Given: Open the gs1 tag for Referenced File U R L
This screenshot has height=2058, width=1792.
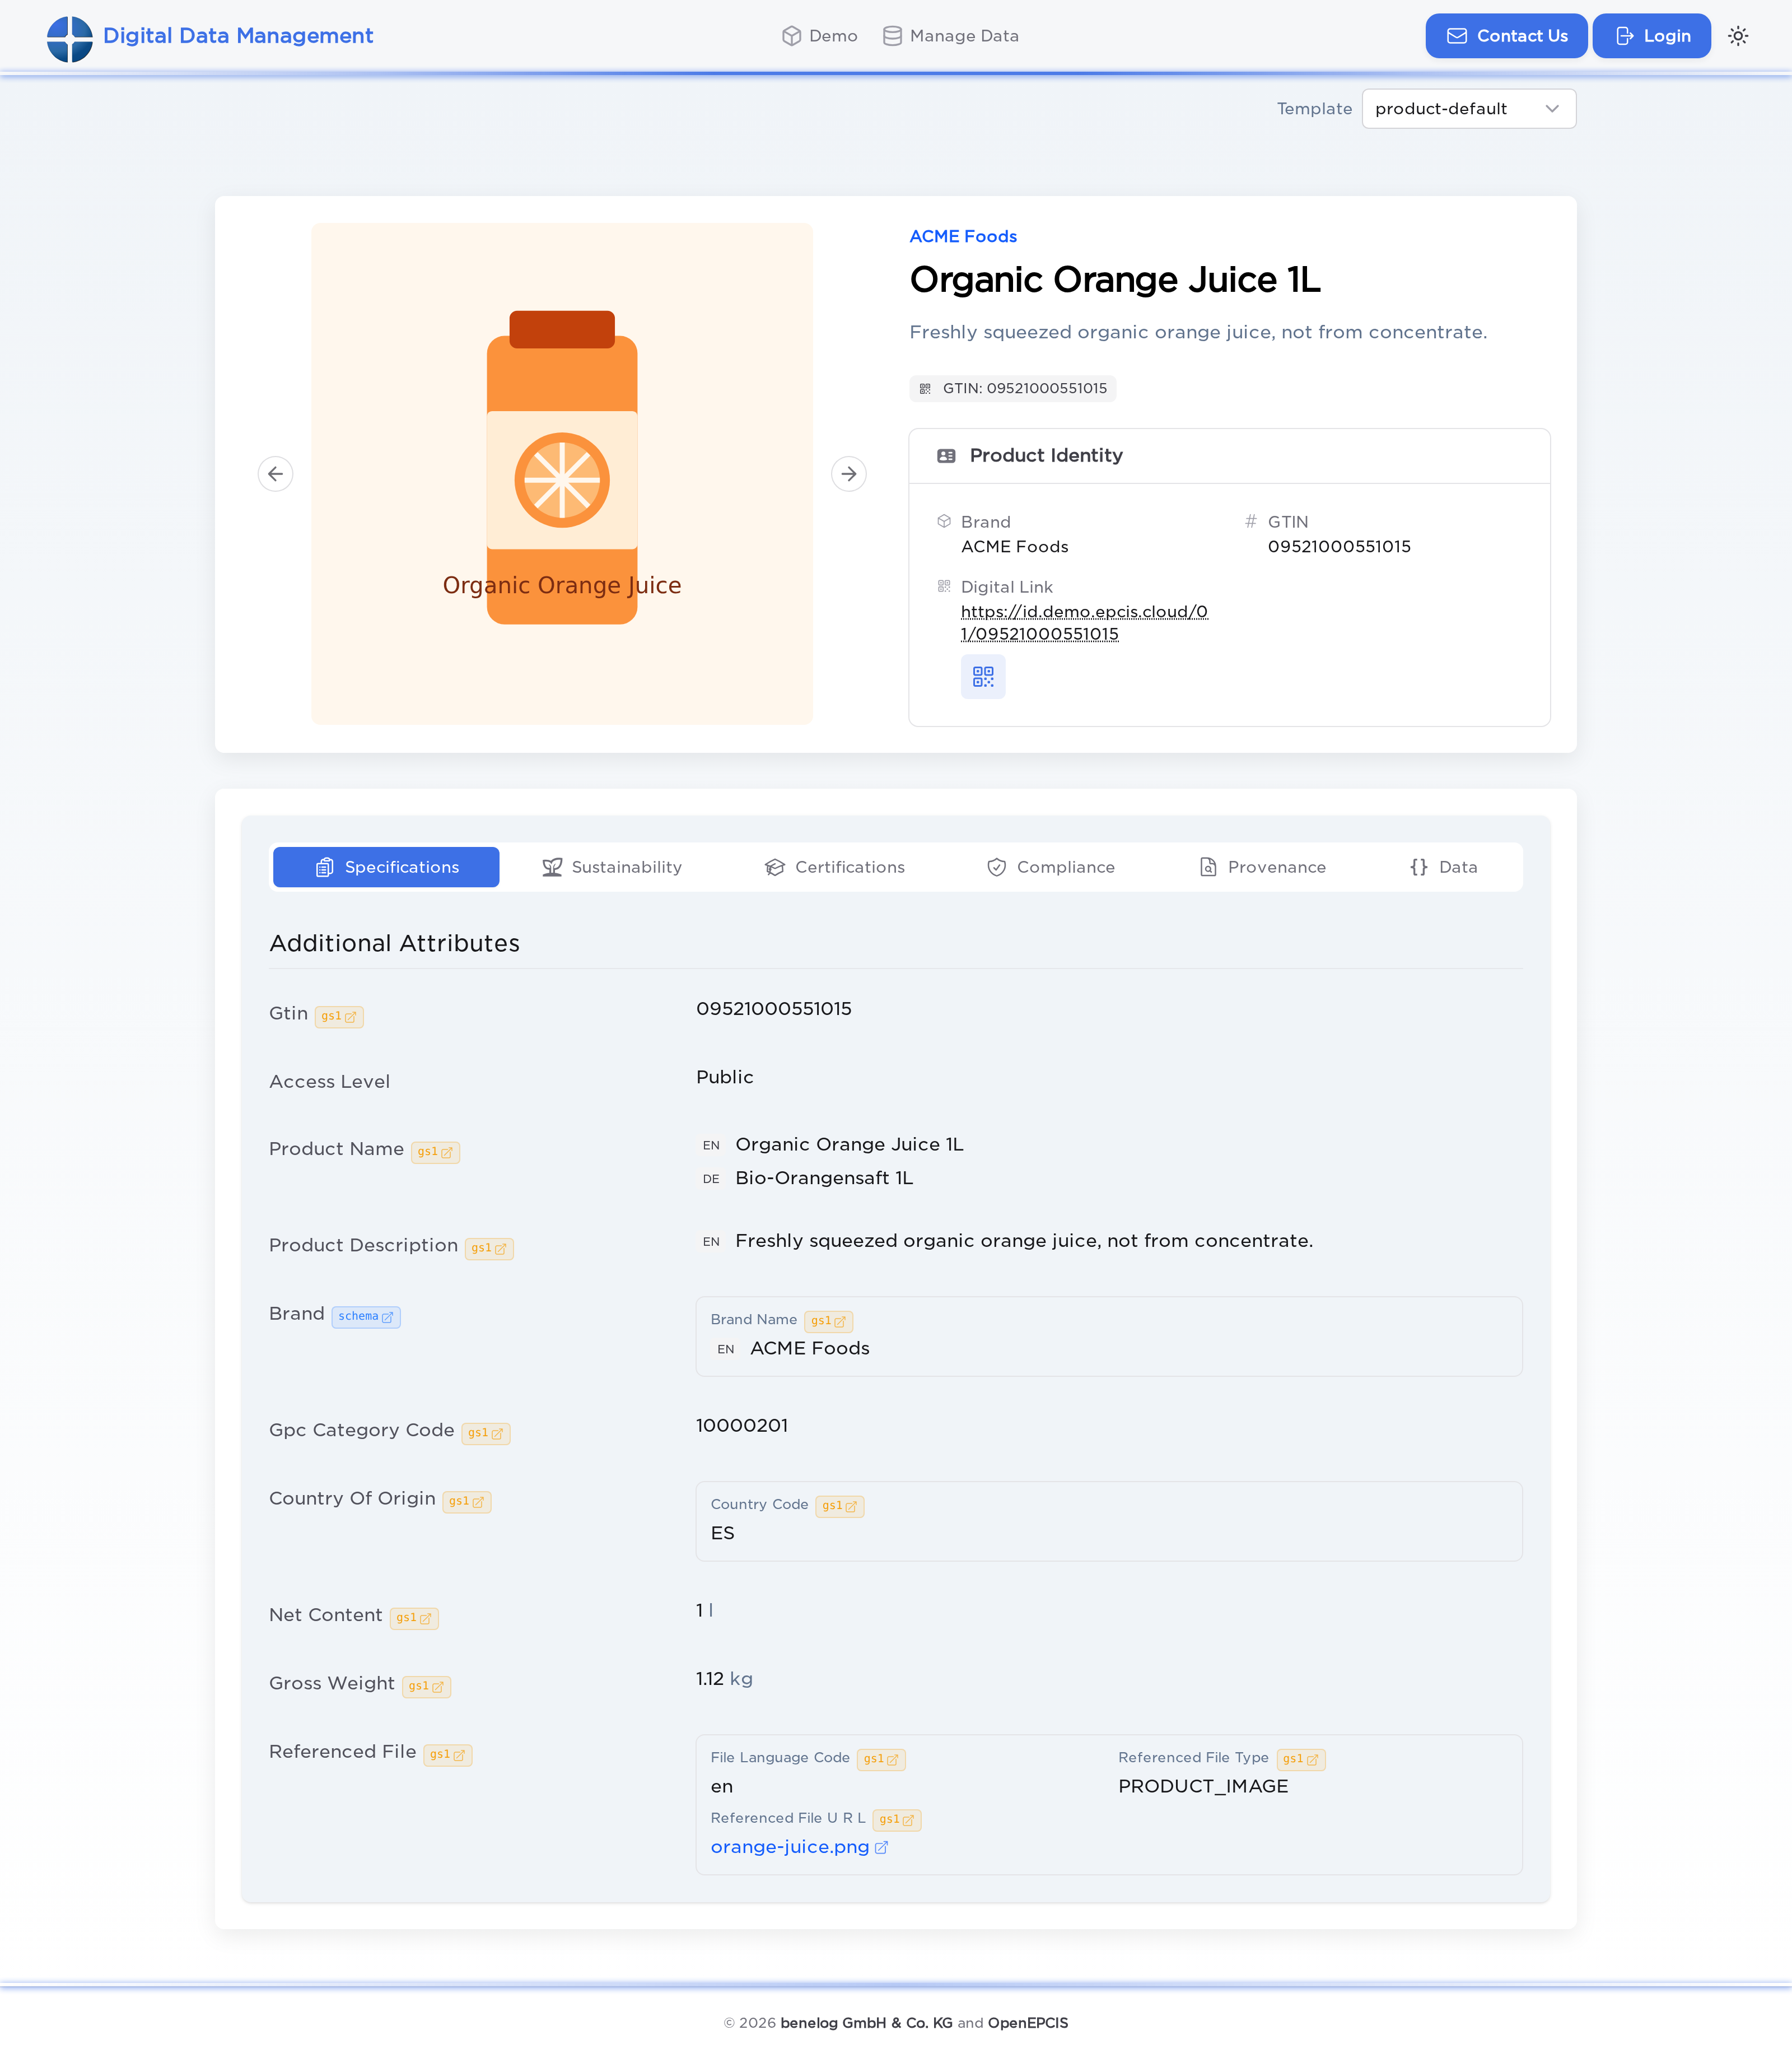Looking at the screenshot, I should [x=897, y=1820].
